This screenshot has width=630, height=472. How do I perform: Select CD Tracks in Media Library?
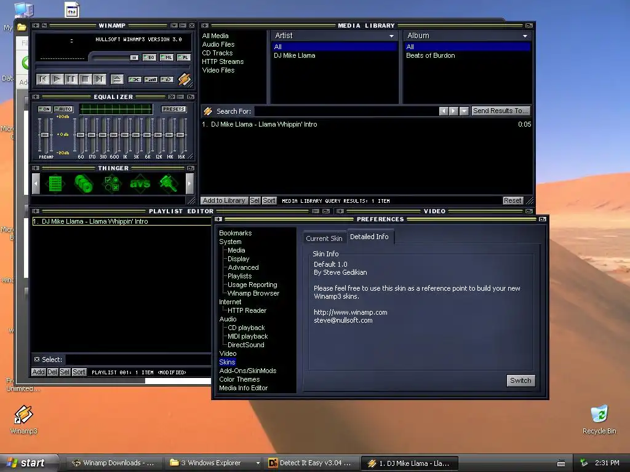click(x=217, y=53)
